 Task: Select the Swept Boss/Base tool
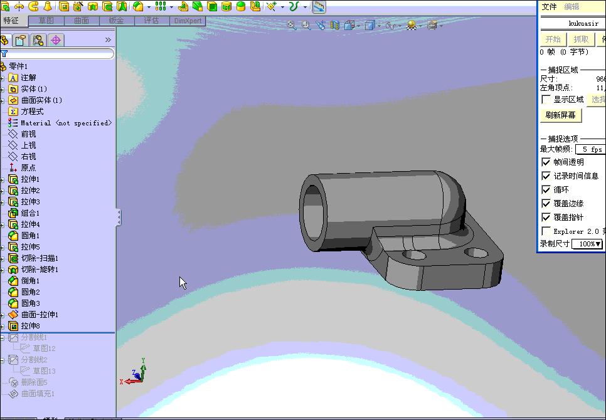[33, 6]
